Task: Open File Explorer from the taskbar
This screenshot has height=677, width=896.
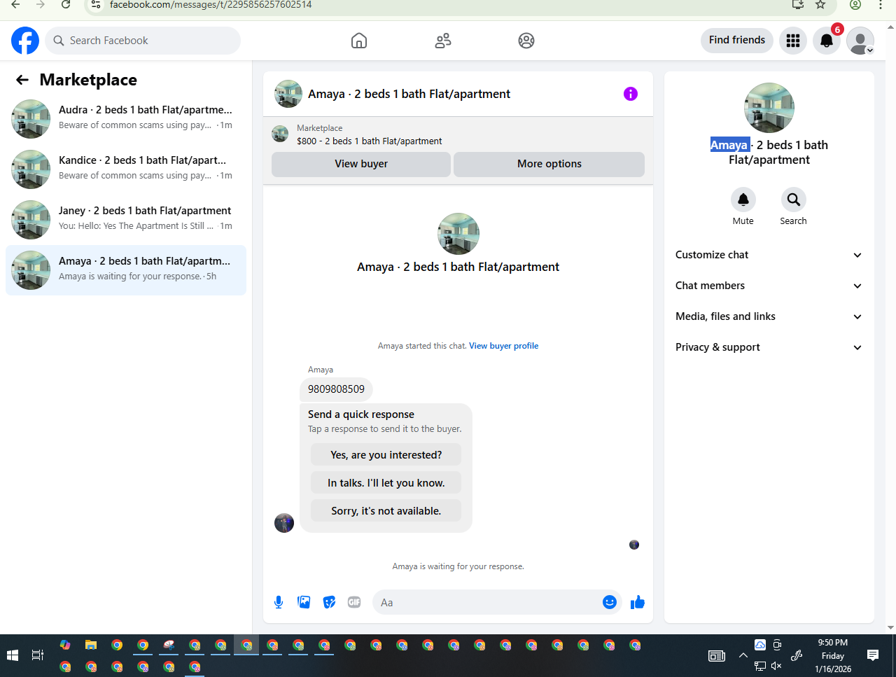Action: (x=91, y=645)
